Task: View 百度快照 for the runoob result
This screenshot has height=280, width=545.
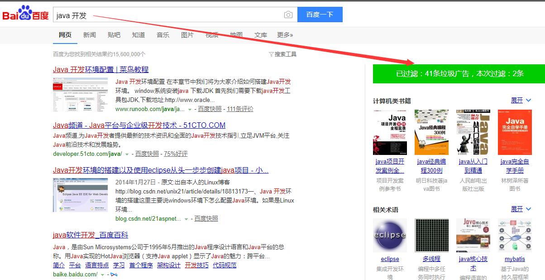Action: [210, 109]
